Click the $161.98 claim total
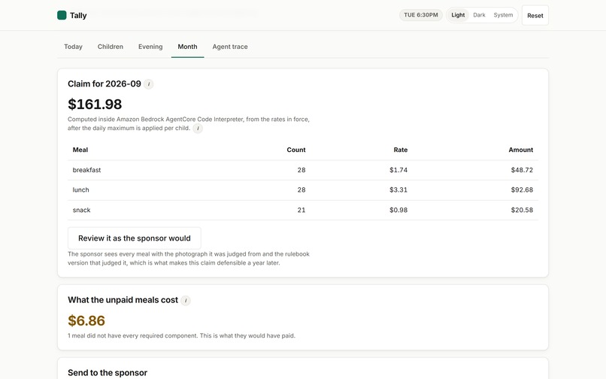This screenshot has width=606, height=379. coord(95,104)
